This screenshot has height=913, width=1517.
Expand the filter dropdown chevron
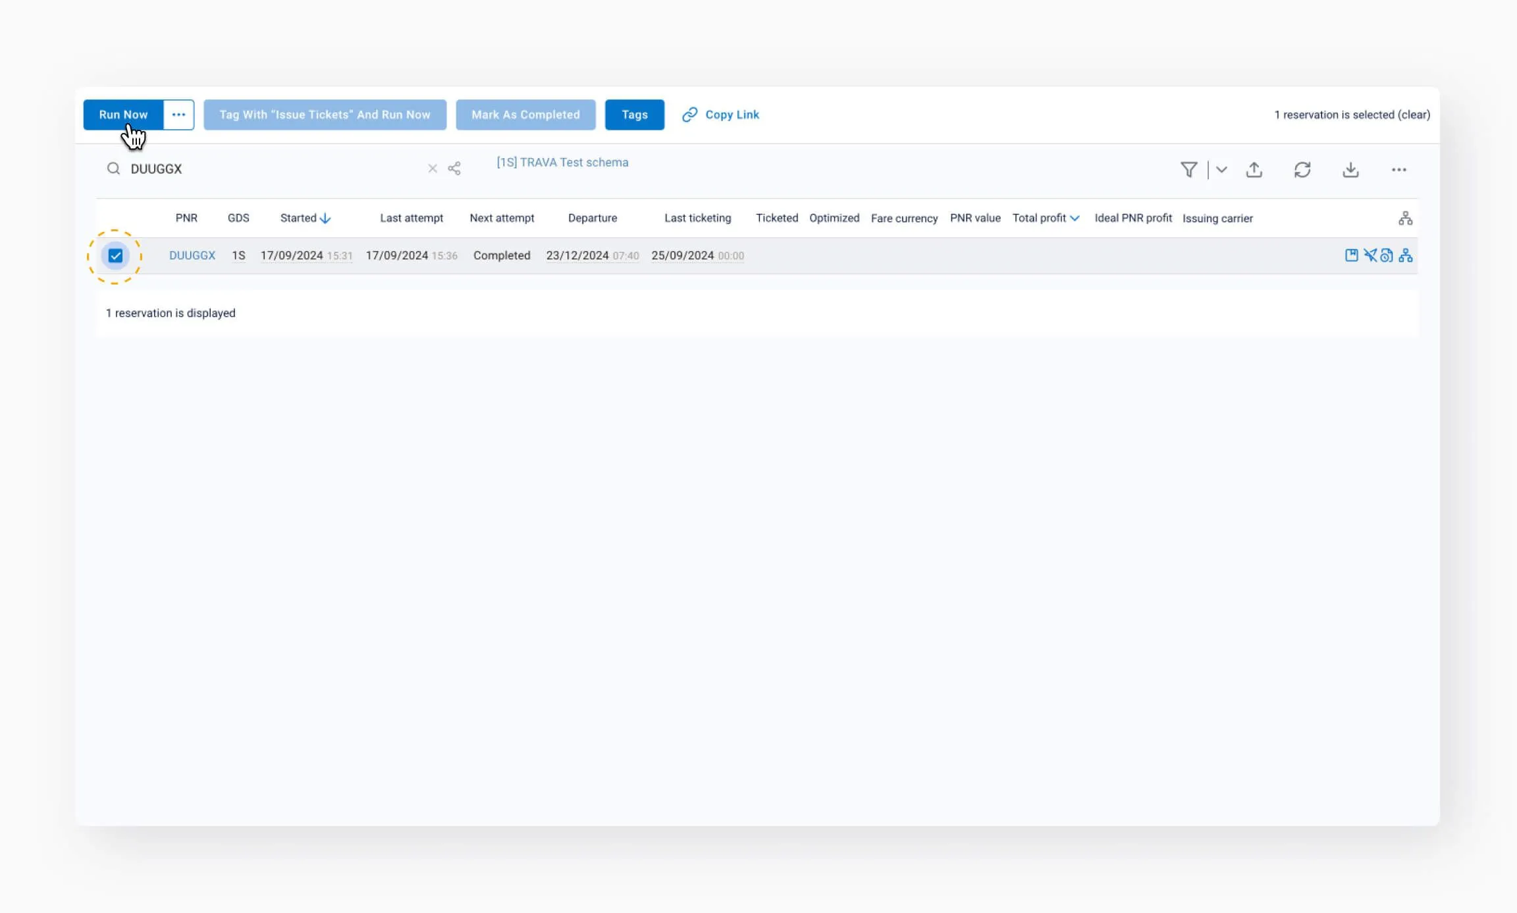point(1221,170)
